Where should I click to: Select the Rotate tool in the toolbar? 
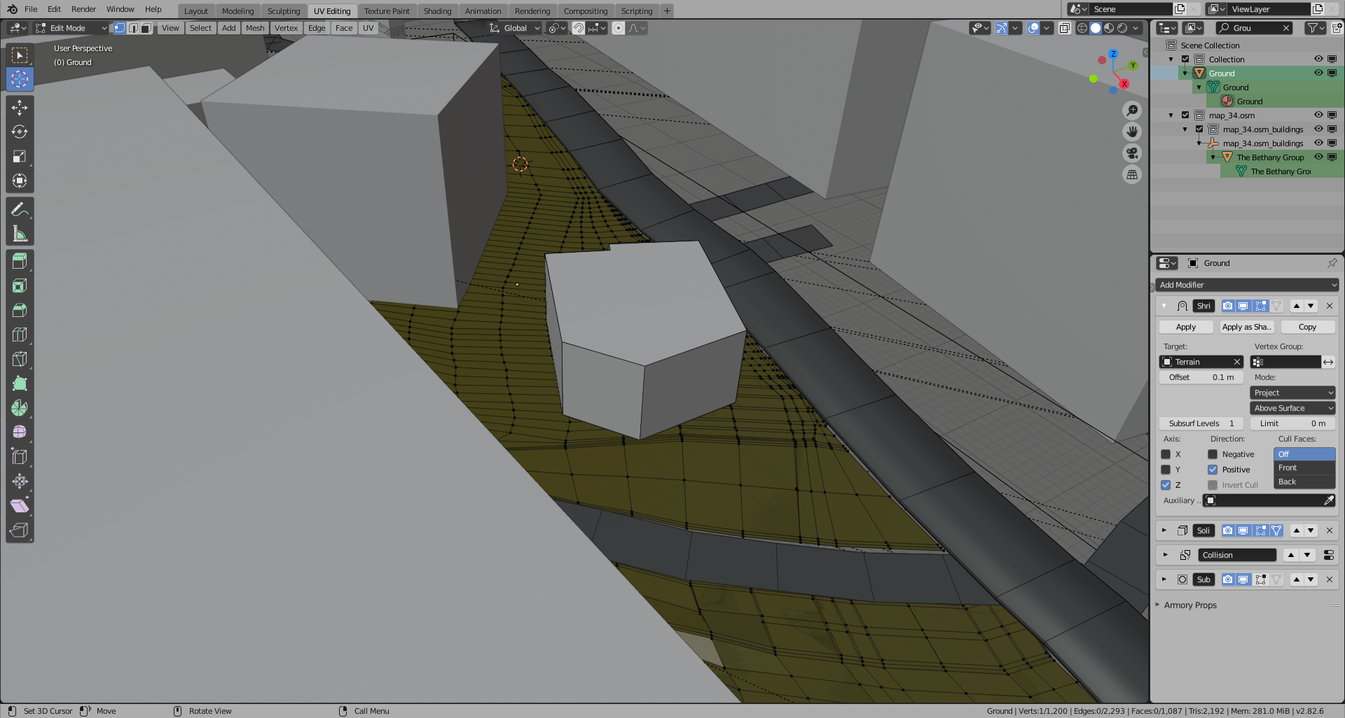pyautogui.click(x=20, y=132)
